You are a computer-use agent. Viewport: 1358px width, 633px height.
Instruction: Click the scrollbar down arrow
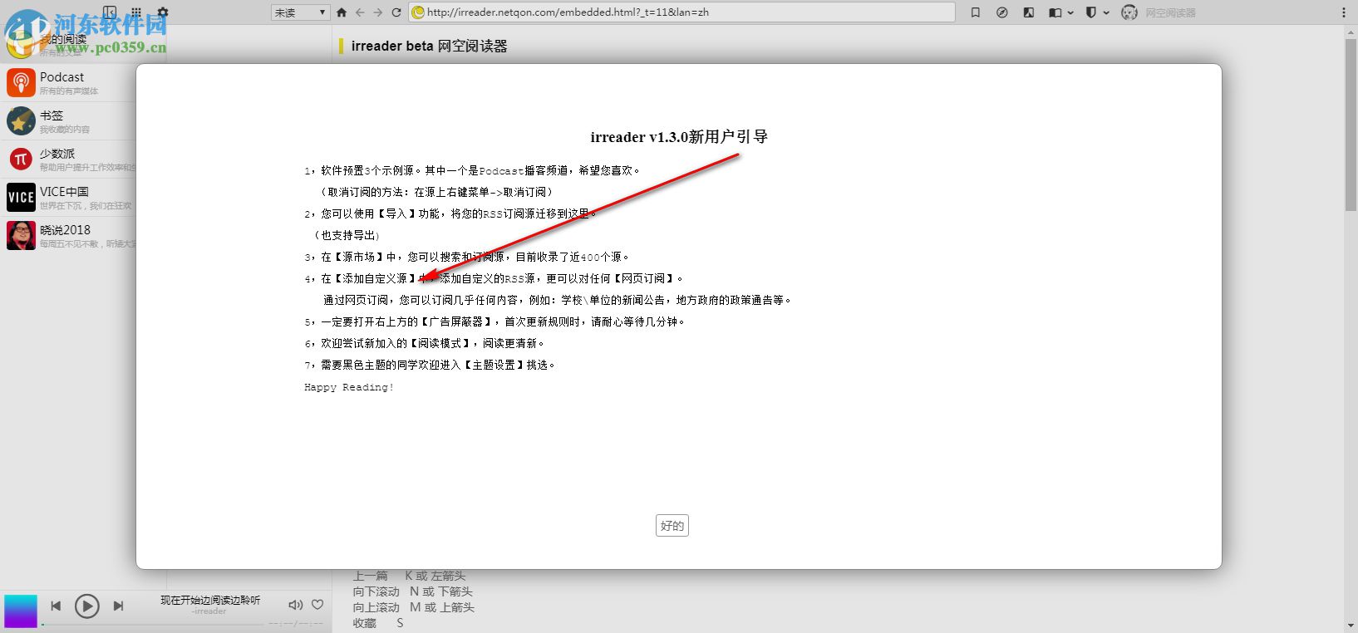click(x=1351, y=626)
